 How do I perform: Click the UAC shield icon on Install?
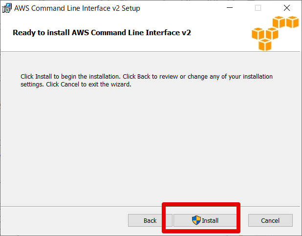[x=196, y=220]
